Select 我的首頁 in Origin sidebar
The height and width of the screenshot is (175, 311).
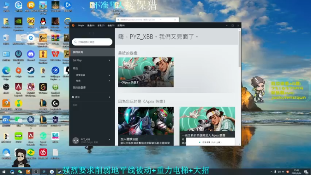click(x=92, y=52)
